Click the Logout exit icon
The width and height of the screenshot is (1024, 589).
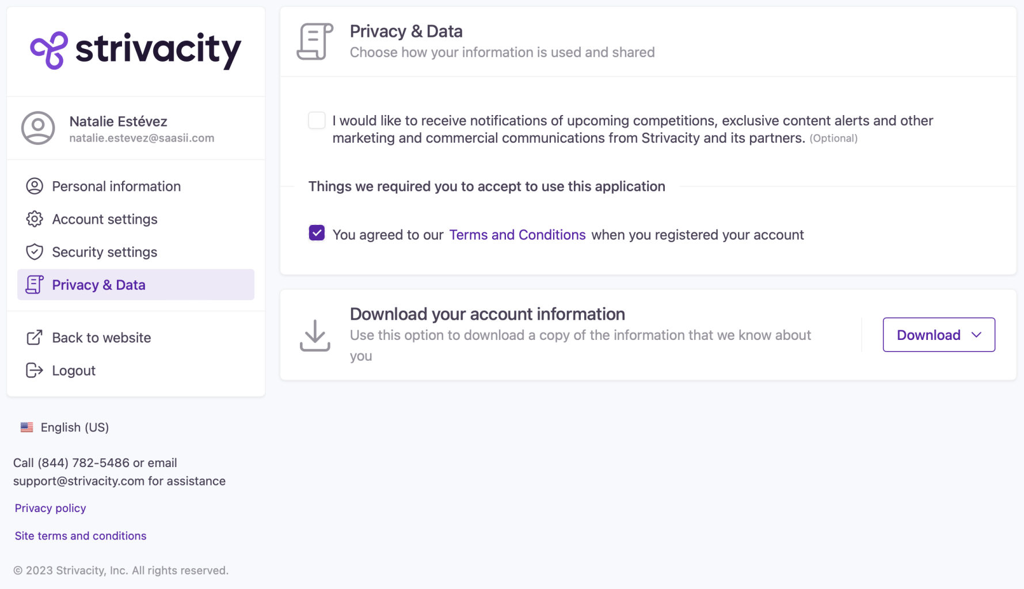35,370
